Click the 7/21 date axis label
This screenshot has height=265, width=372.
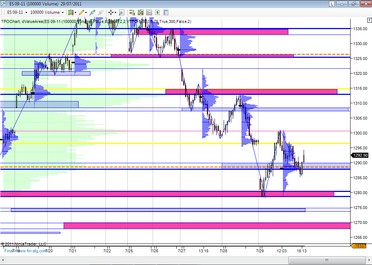pos(72,250)
